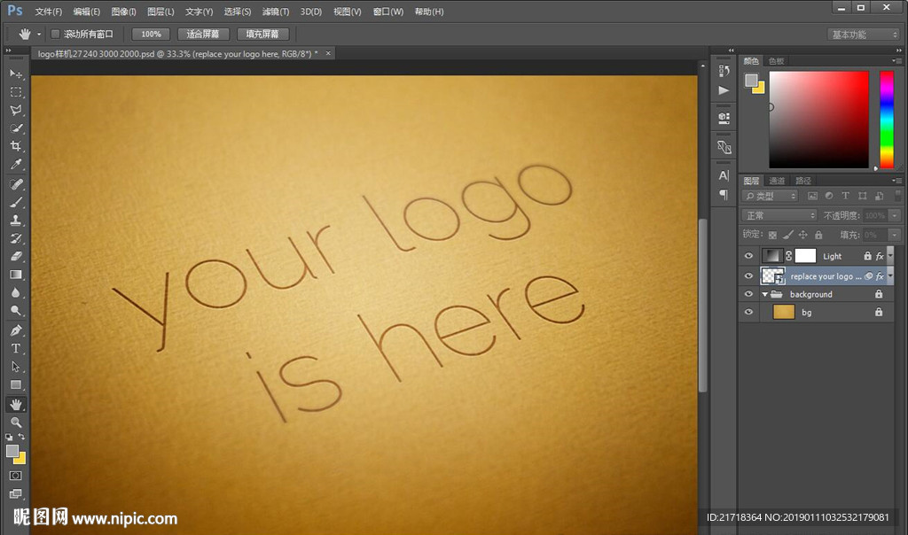Viewport: 908px width, 535px height.
Task: Select the Healing Brush tool
Action: point(16,184)
